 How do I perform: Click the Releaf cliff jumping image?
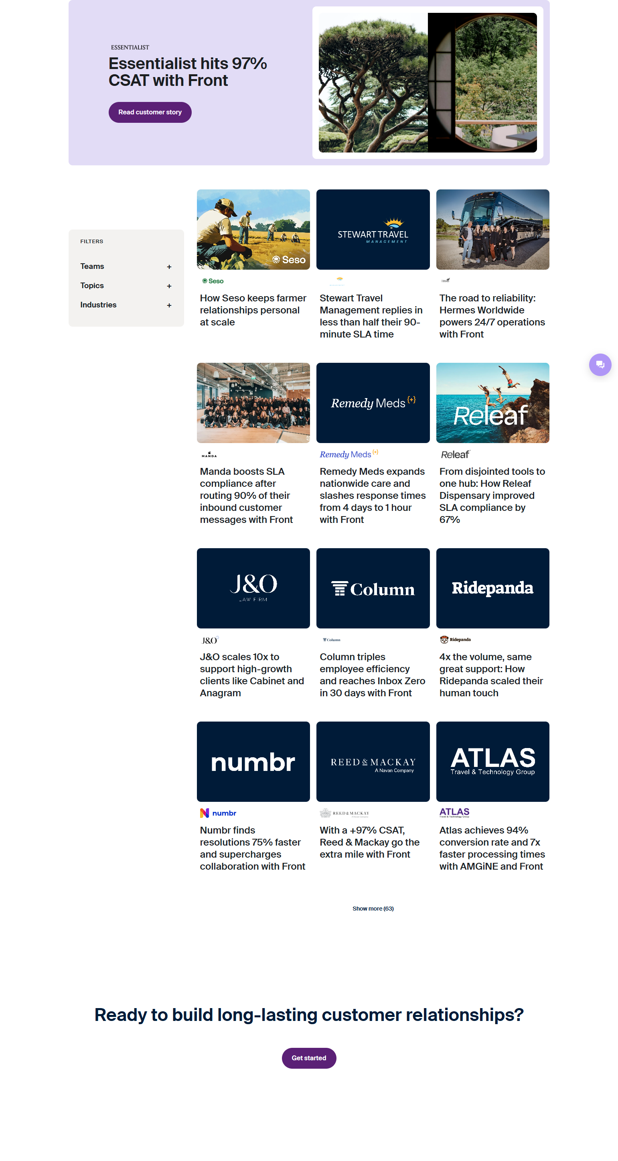[x=493, y=403]
